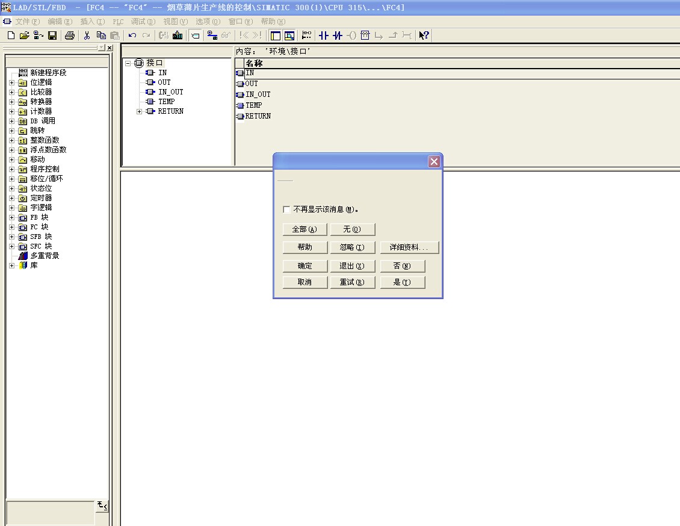Image resolution: width=680 pixels, height=526 pixels.
Task: Expand the FB 块 node
Action: pos(11,217)
